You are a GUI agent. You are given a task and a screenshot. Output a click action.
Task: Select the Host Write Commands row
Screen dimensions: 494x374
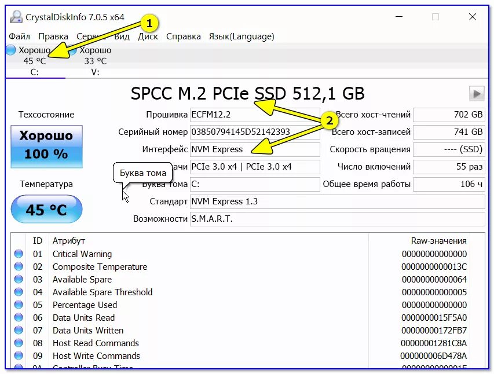click(x=240, y=355)
